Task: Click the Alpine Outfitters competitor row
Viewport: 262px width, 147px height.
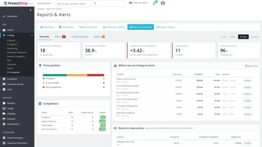Action: point(73,121)
